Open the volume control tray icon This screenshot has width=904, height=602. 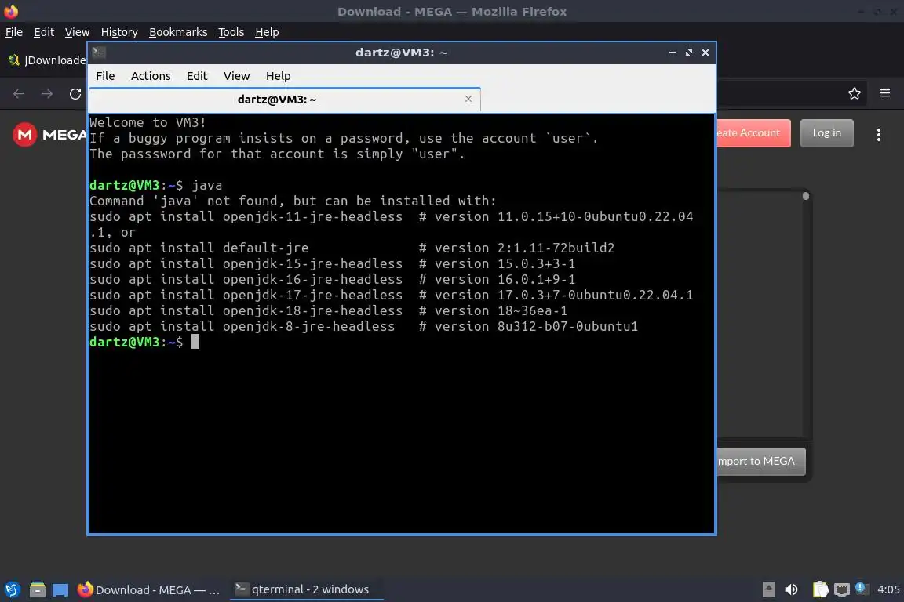[792, 589]
